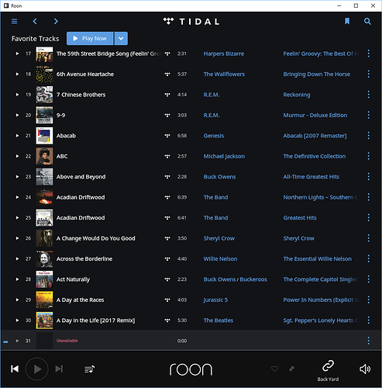Click TIDAL icon on 7 Chinese Brothers row
Viewport: 382px width, 388px height.
(167, 95)
